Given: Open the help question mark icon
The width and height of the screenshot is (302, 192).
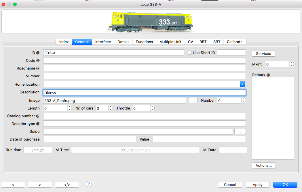Looking at the screenshot, I should tap(89, 184).
